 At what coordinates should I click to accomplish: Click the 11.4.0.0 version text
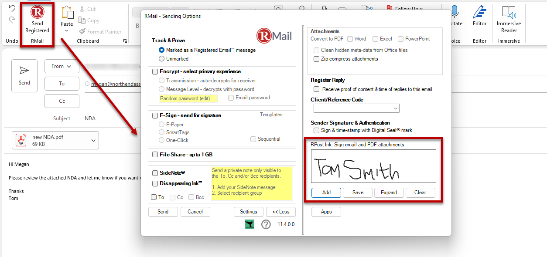tap(286, 225)
